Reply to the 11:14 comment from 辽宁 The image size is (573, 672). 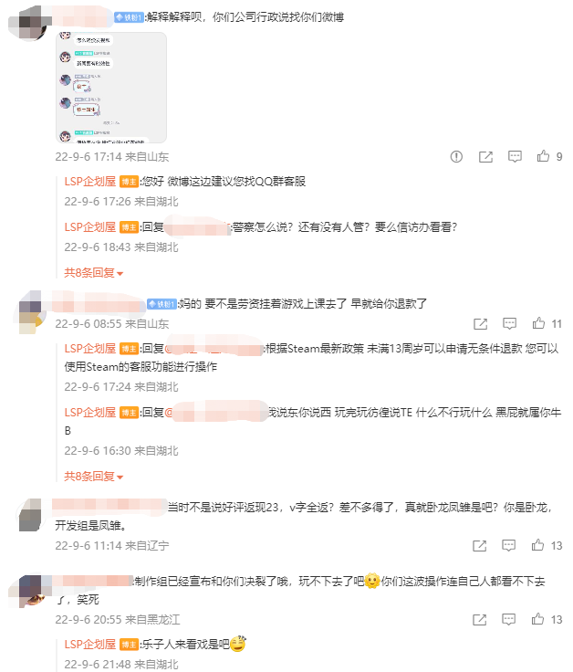pyautogui.click(x=508, y=546)
